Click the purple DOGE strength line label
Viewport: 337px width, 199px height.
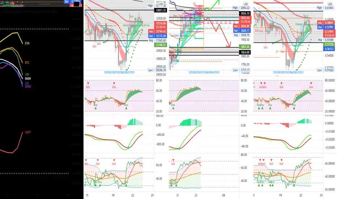click(x=28, y=86)
